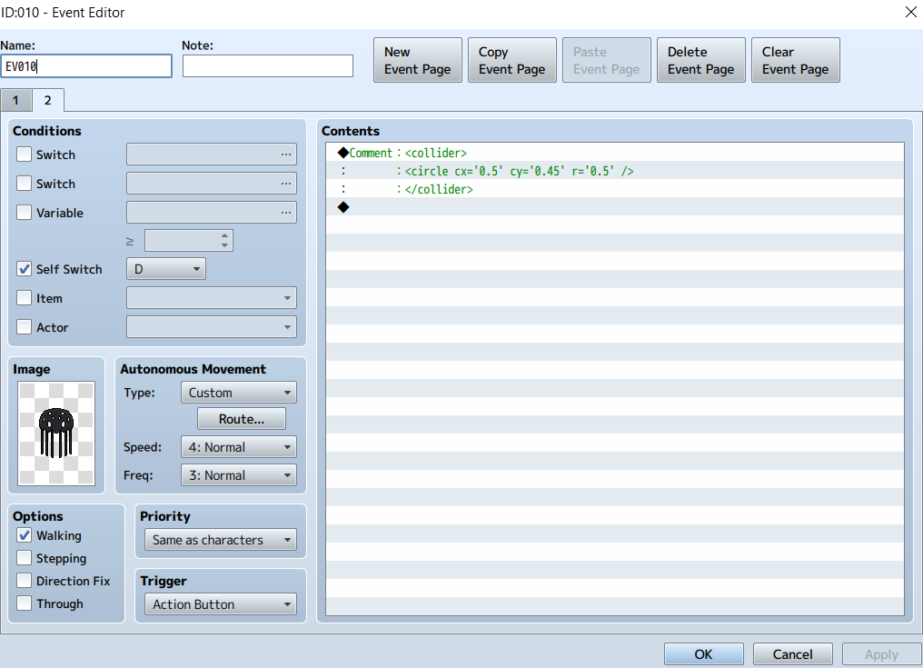Select the empty diamond command line
The image size is (923, 668).
pos(615,207)
